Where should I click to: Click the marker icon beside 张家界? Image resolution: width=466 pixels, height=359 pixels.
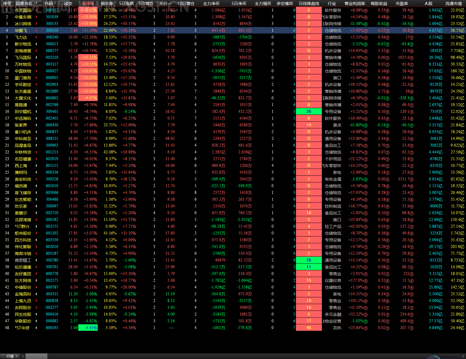[36, 125]
